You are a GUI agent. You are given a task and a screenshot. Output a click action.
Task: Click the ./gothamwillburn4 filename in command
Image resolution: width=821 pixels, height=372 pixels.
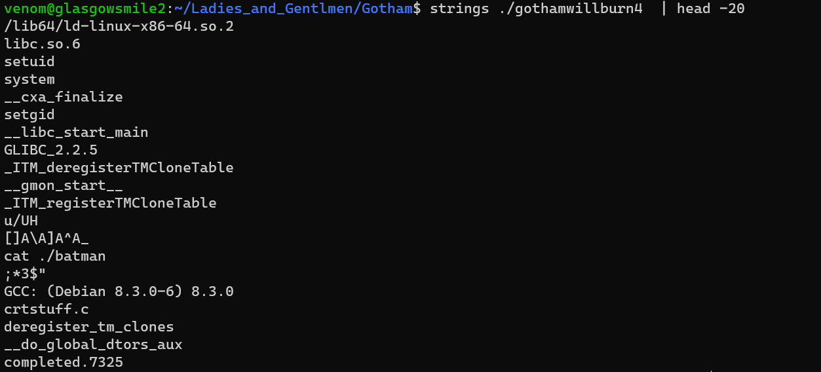pos(570,9)
